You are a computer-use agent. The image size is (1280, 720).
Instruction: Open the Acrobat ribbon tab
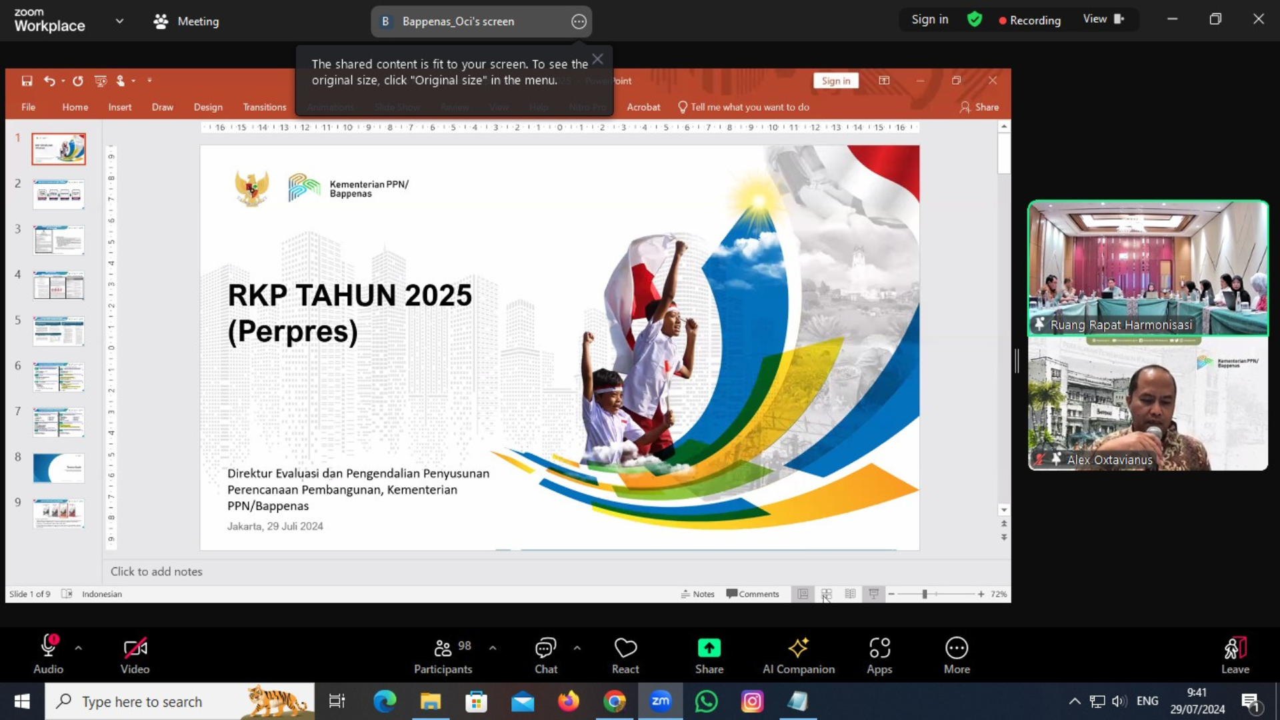[x=643, y=107]
